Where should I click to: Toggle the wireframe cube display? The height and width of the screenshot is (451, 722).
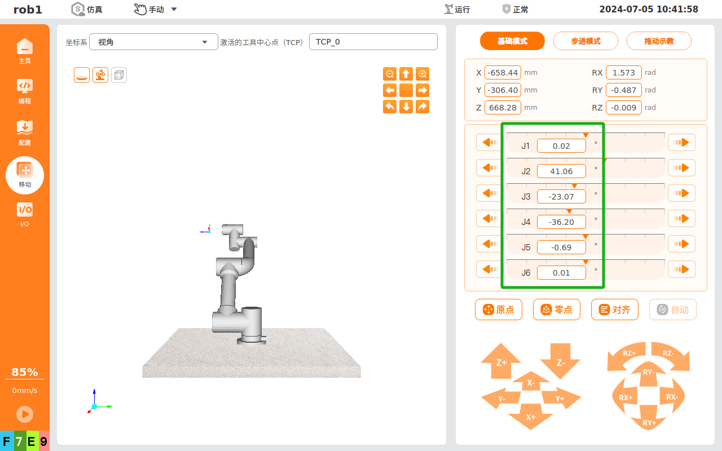tap(119, 75)
